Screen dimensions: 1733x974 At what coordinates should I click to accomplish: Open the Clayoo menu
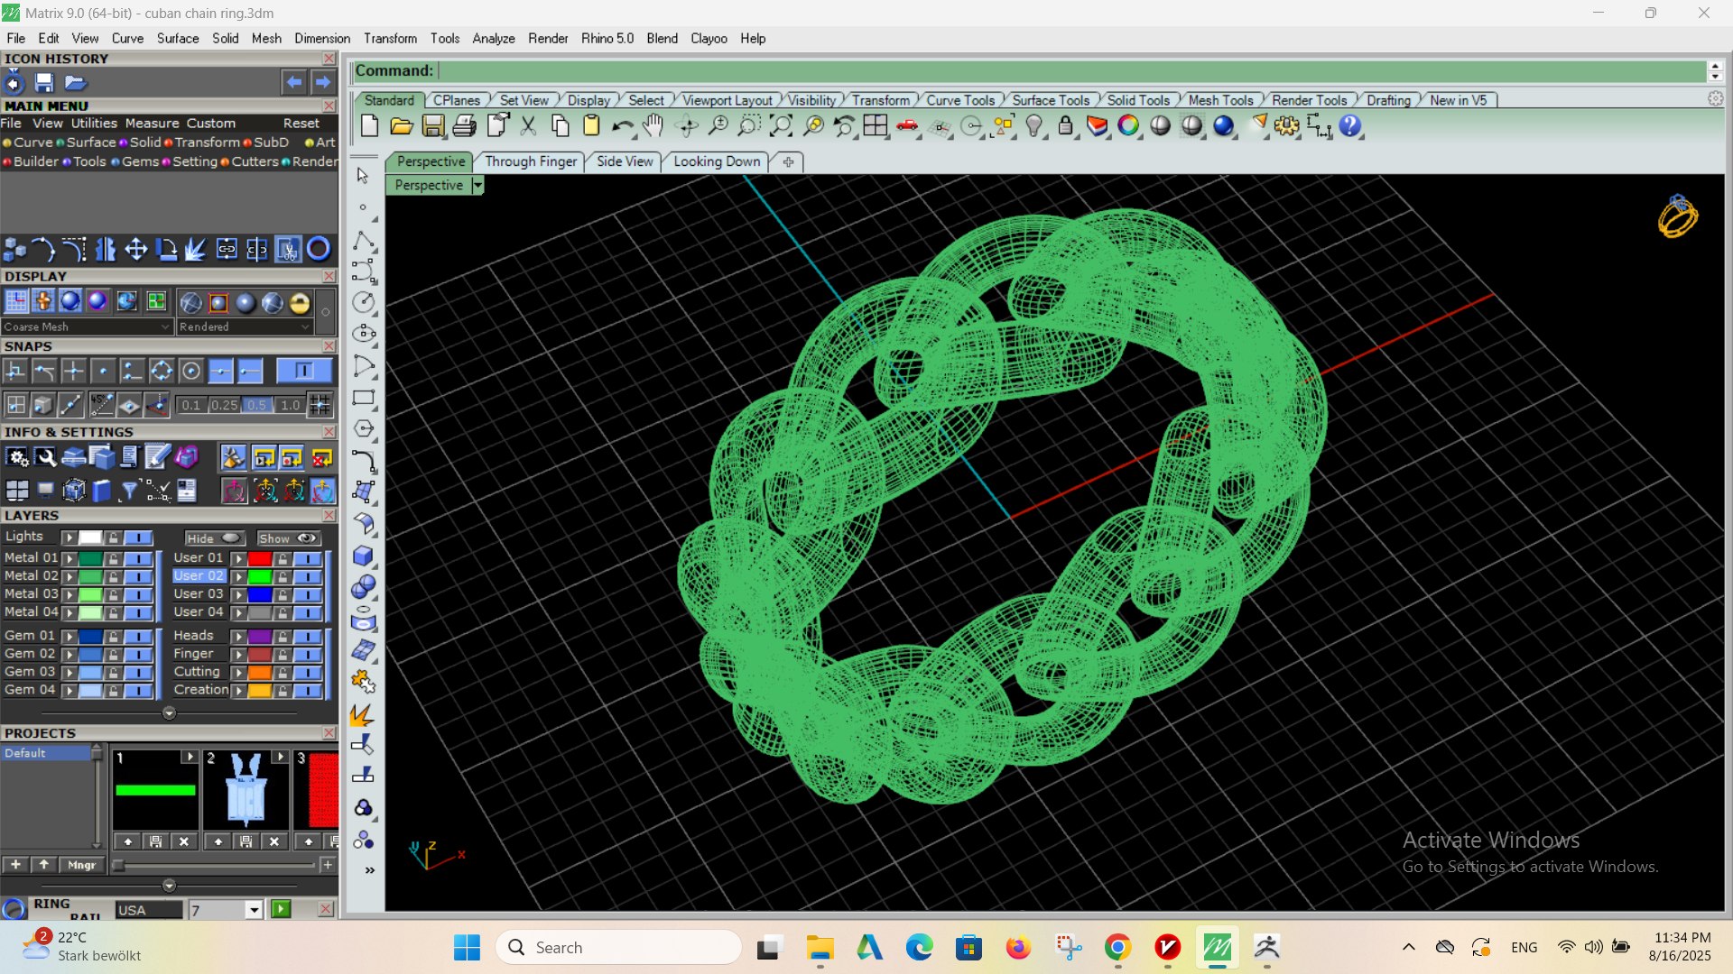[x=709, y=38]
